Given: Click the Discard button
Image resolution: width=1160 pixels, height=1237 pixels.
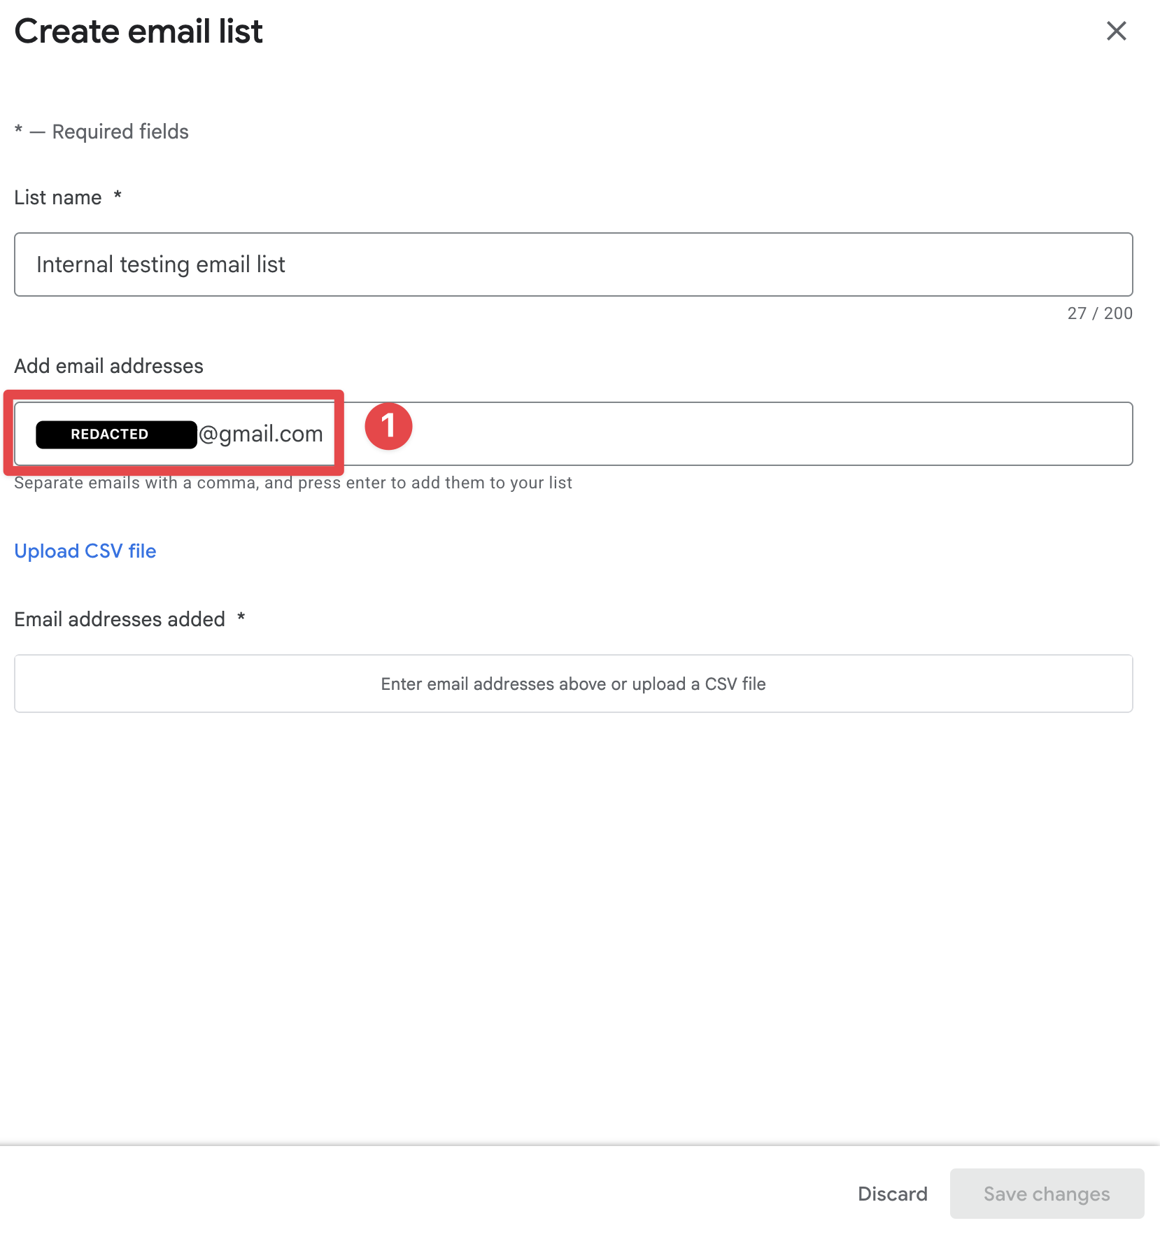Looking at the screenshot, I should (892, 1194).
